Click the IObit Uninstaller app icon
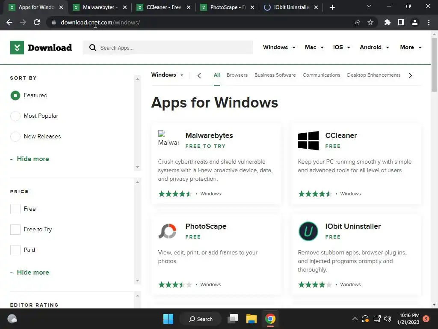Screen dimensions: 438x329 coord(308,231)
